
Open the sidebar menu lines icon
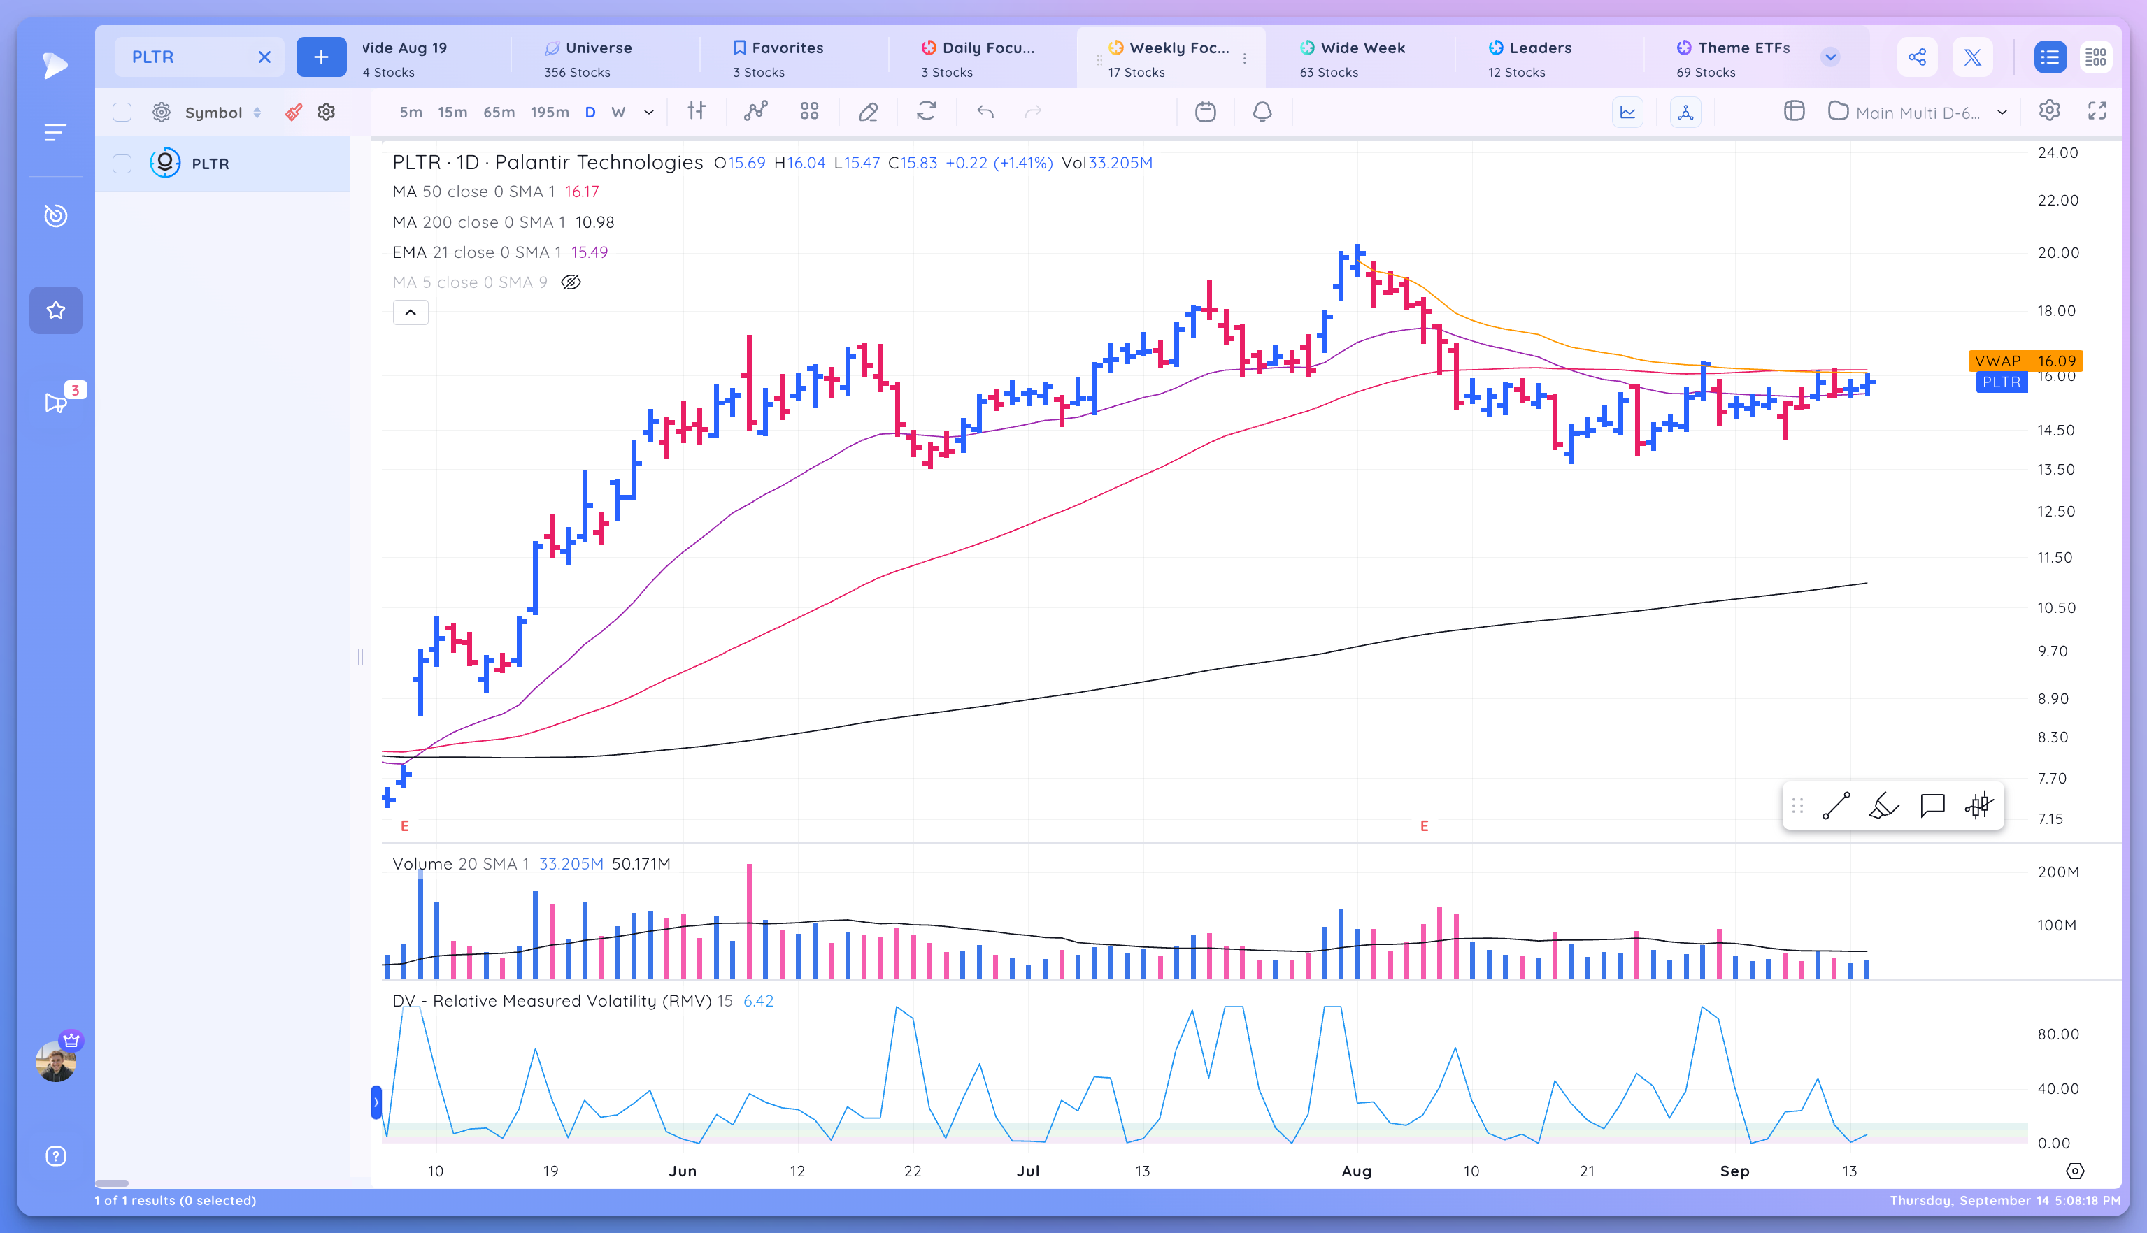[x=55, y=132]
